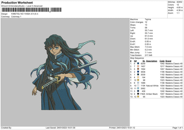The image size is (184, 130).
Task: Click the 'Stop Sequence:' label
Action: (x=137, y=58)
